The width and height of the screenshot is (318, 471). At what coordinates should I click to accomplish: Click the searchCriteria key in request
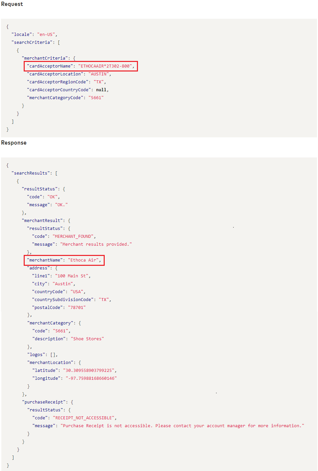click(32, 42)
